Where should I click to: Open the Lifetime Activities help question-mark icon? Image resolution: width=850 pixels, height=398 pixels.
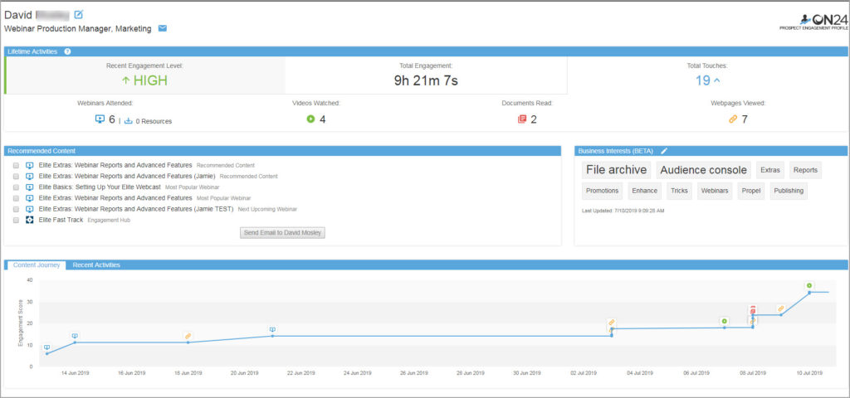pyautogui.click(x=67, y=52)
